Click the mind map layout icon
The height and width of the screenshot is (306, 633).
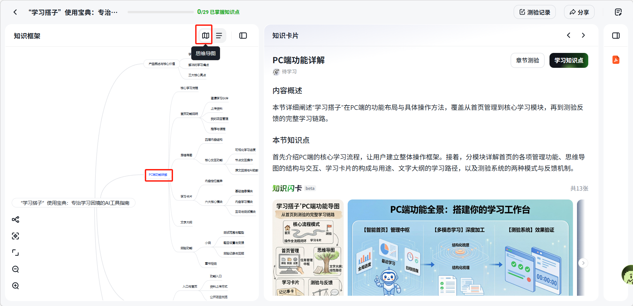coord(16,220)
